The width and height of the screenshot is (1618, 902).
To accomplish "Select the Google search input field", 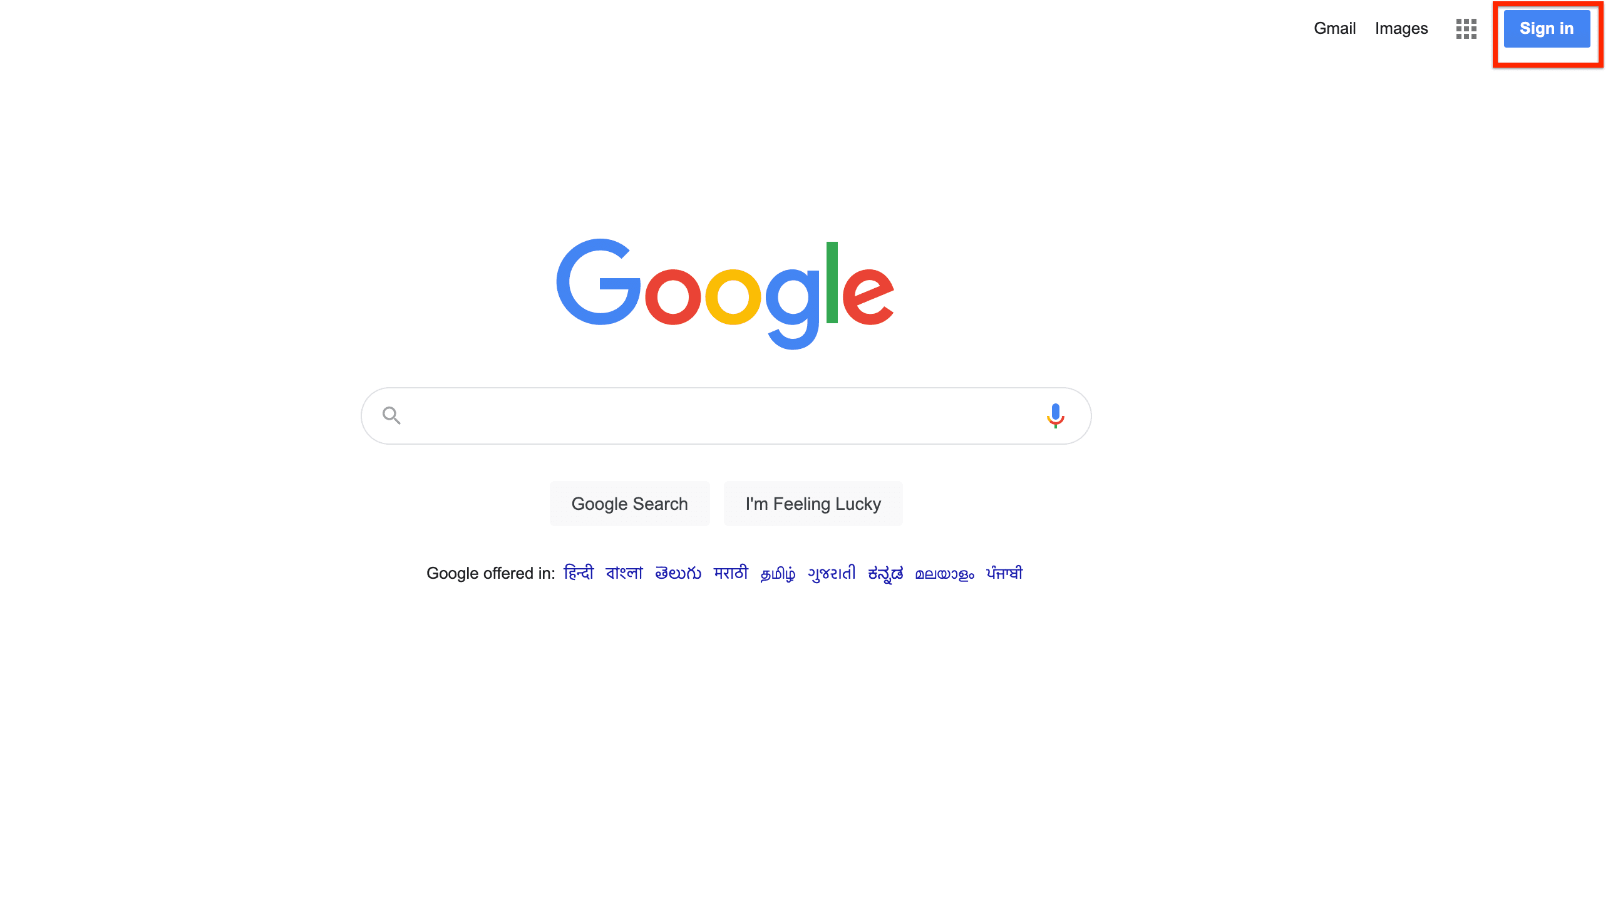I will click(726, 415).
